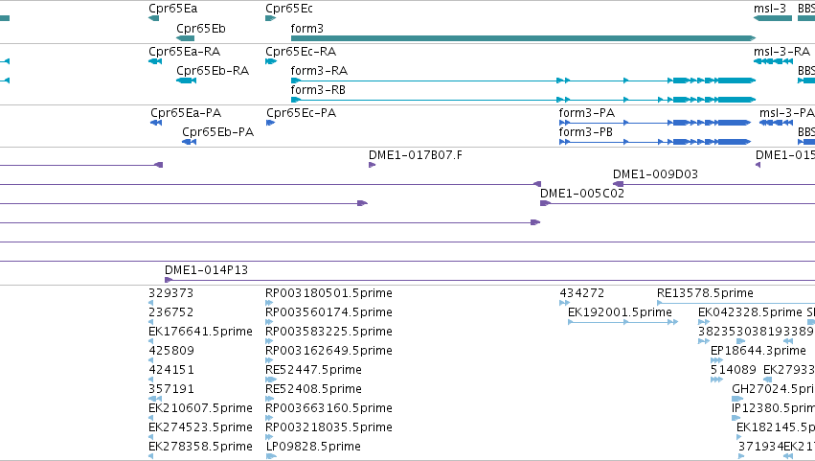Click the DME1-009D03 feature label
This screenshot has width=815, height=461.
(x=655, y=174)
